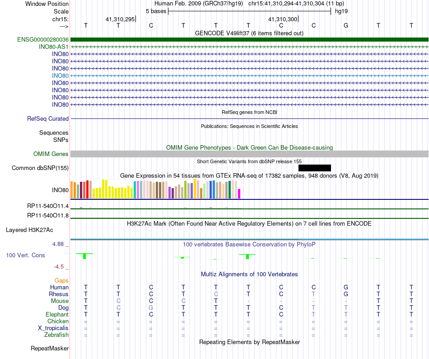Click the magenta bar in GTEx chart
The height and width of the screenshot is (359, 429).
coord(239,194)
